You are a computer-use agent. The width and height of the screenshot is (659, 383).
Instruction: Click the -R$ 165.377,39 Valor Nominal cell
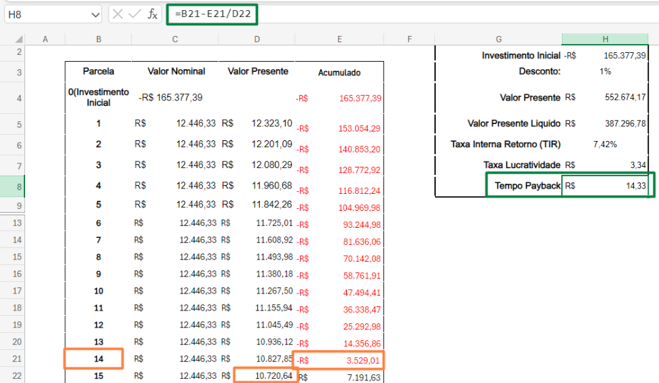[175, 98]
